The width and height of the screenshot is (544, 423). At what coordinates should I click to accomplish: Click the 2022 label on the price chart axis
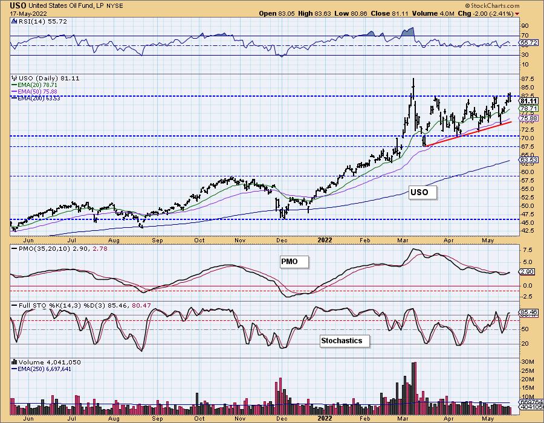[325, 240]
